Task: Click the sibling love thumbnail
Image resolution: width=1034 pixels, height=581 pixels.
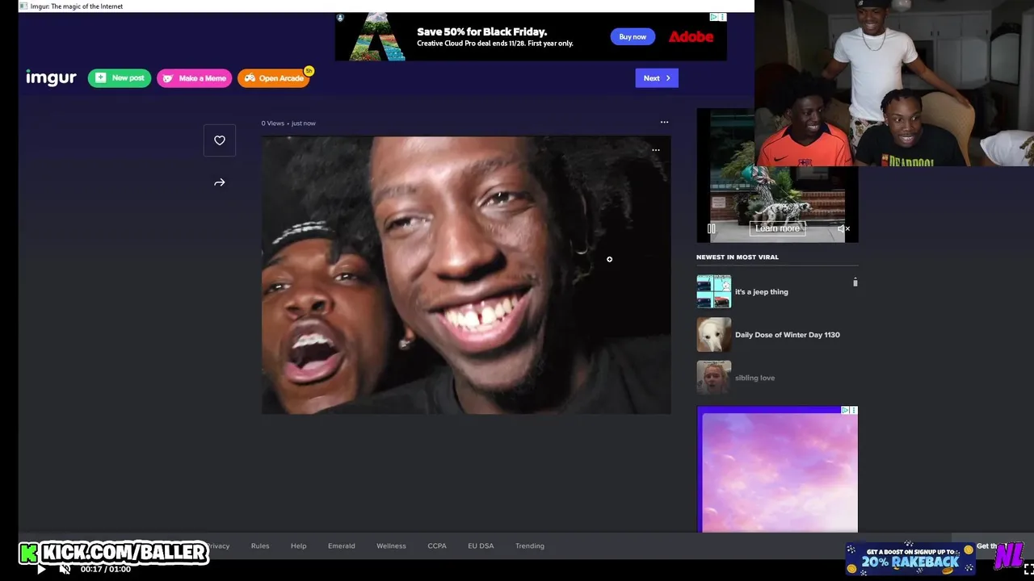Action: [x=714, y=378]
